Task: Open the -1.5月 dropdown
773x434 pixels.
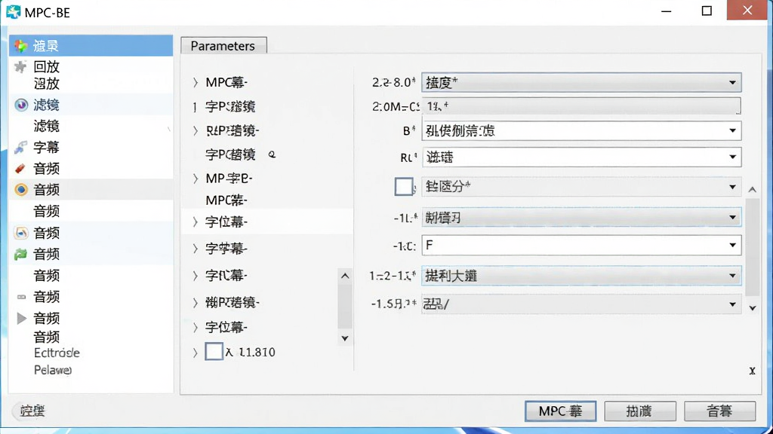Action: [x=581, y=304]
